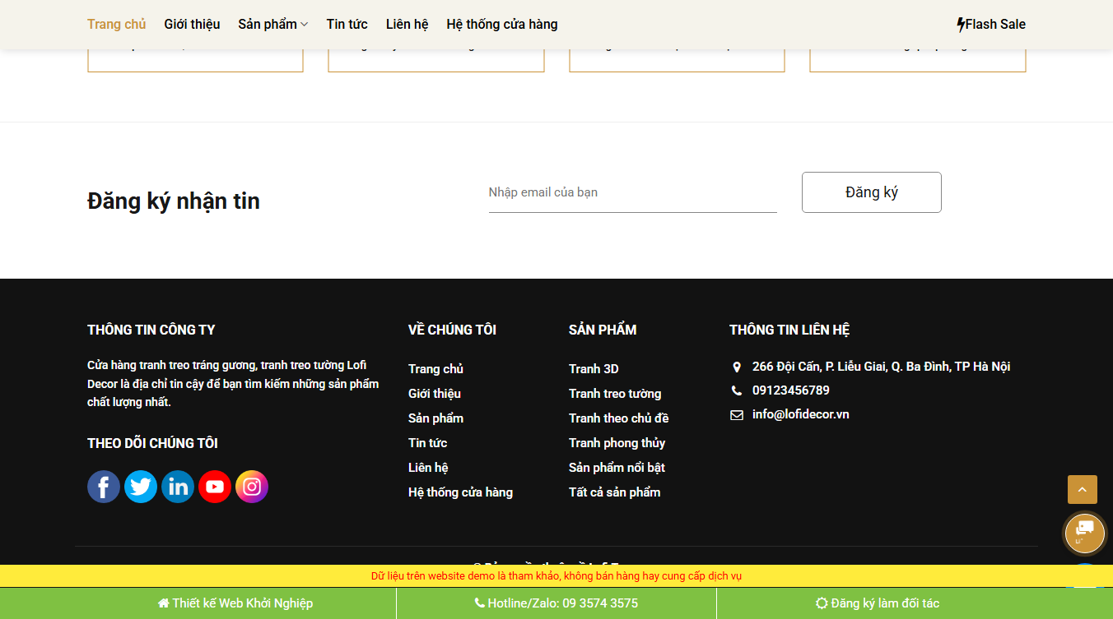
Task: Open the Sản phẩm nổi bật link
Action: (x=617, y=468)
